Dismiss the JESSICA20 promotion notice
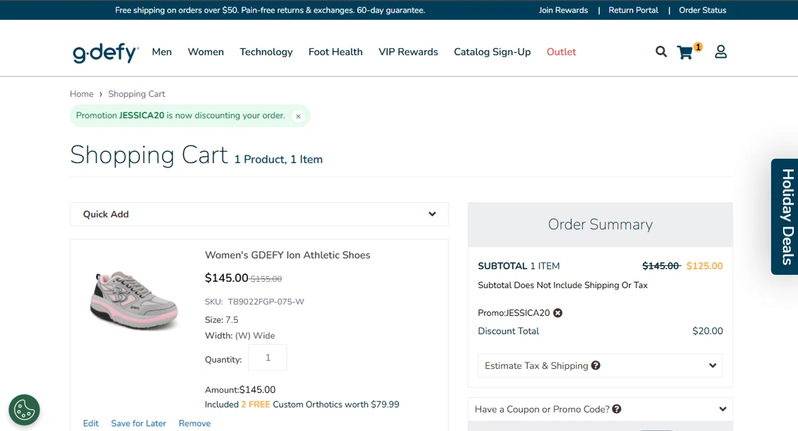The image size is (798, 431). pyautogui.click(x=298, y=116)
